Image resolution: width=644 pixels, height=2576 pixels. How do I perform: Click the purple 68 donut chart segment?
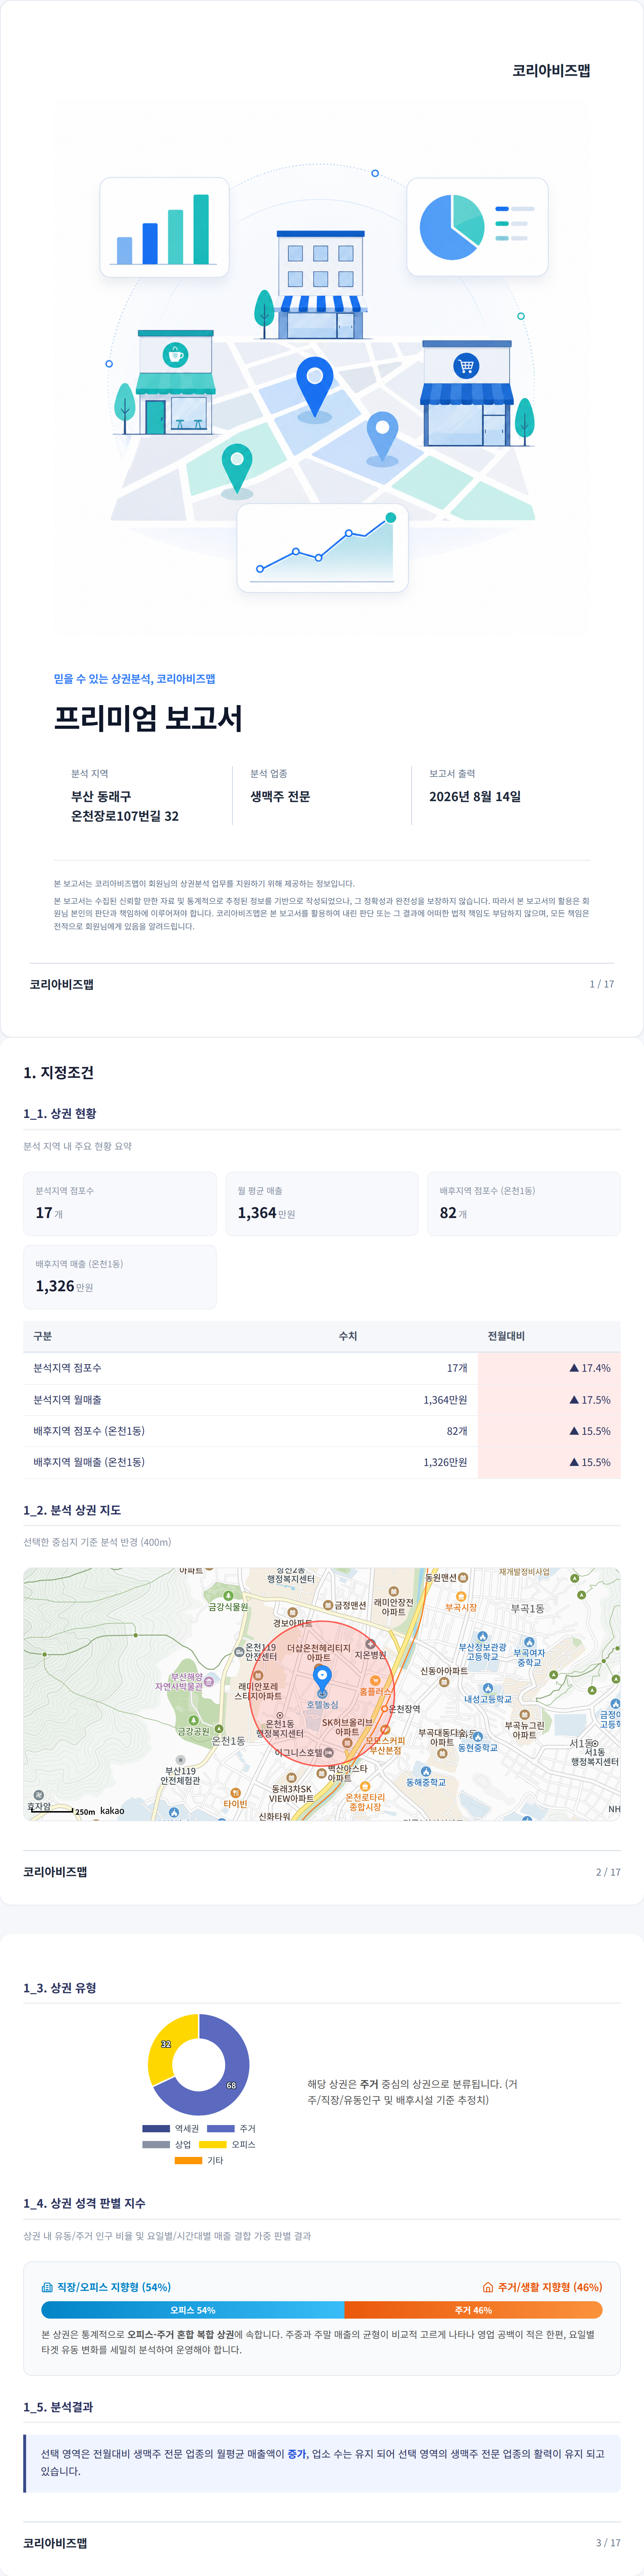click(x=231, y=2085)
